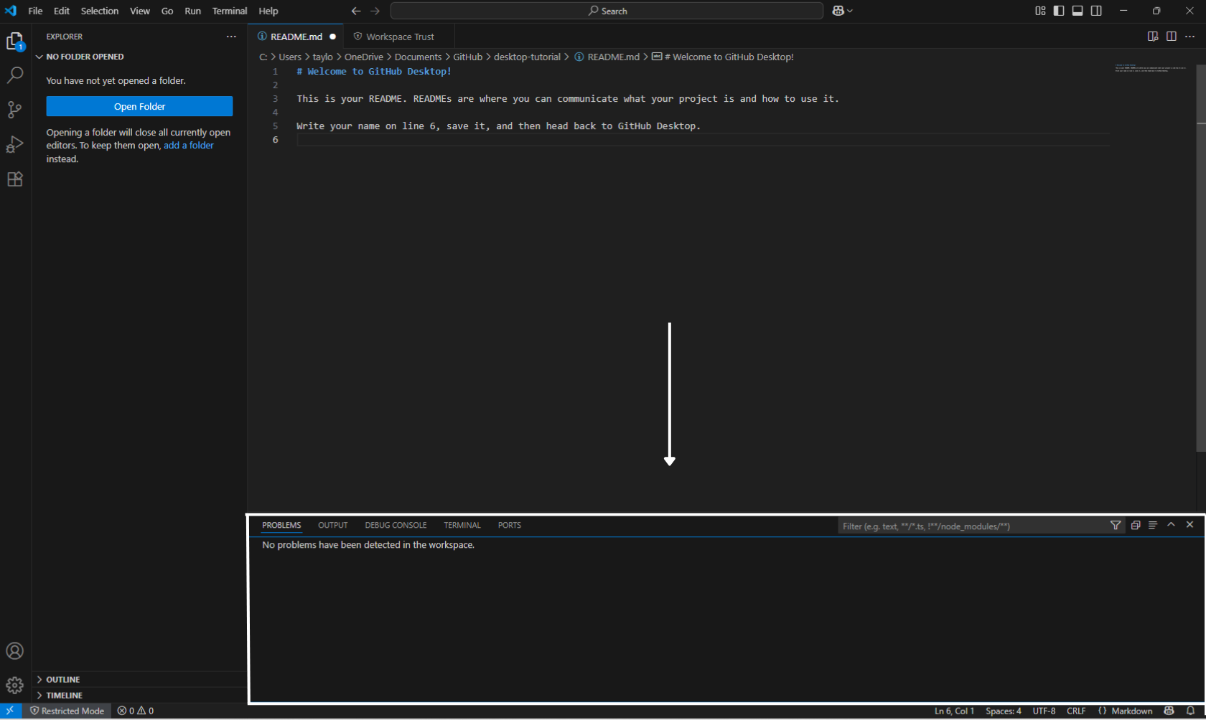Image resolution: width=1206 pixels, height=720 pixels.
Task: Click the editor vertical scrollbar
Action: pos(1200,258)
